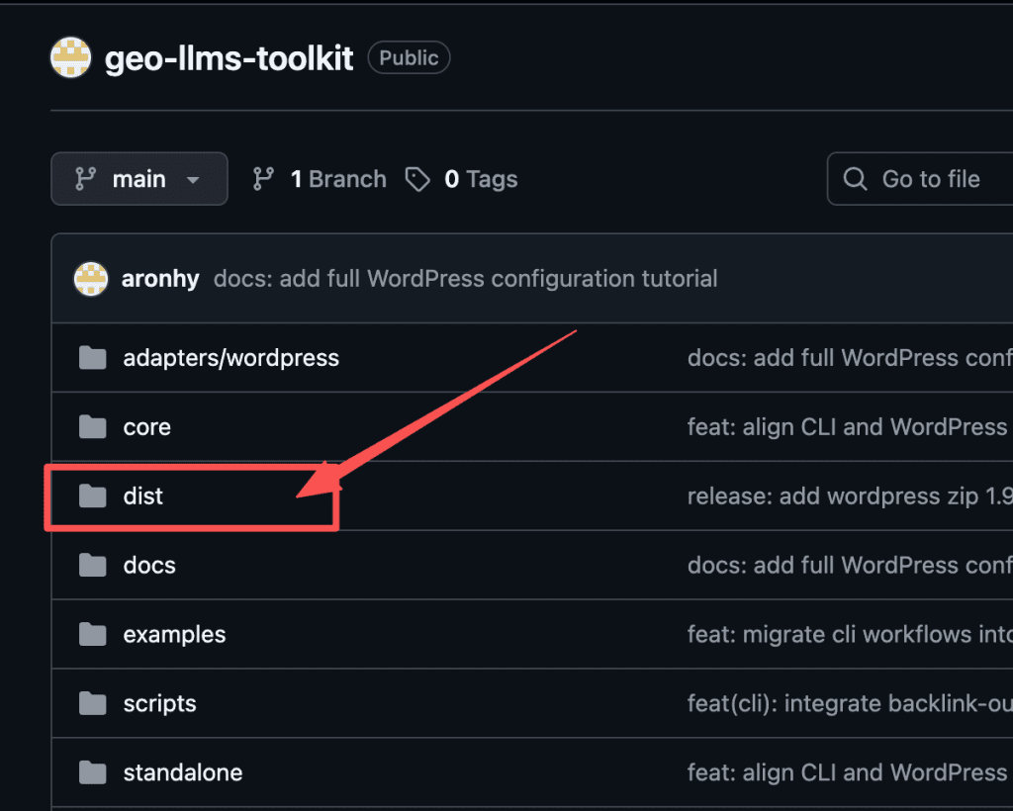The image size is (1013, 811).
Task: Focus the Go to file search field
Action: click(x=930, y=179)
